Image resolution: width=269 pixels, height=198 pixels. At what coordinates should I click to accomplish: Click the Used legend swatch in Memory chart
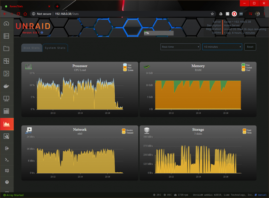(243, 70)
